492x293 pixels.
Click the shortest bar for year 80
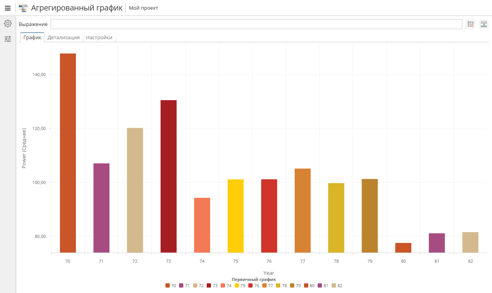(x=403, y=248)
